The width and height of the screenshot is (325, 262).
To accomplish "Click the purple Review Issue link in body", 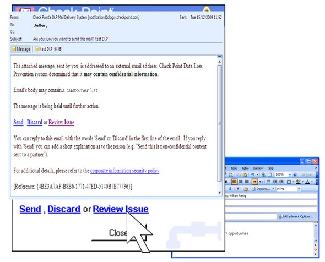I will [61, 122].
